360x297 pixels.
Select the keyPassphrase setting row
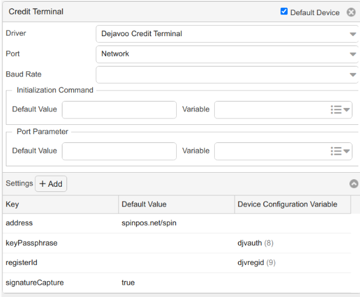177,243
